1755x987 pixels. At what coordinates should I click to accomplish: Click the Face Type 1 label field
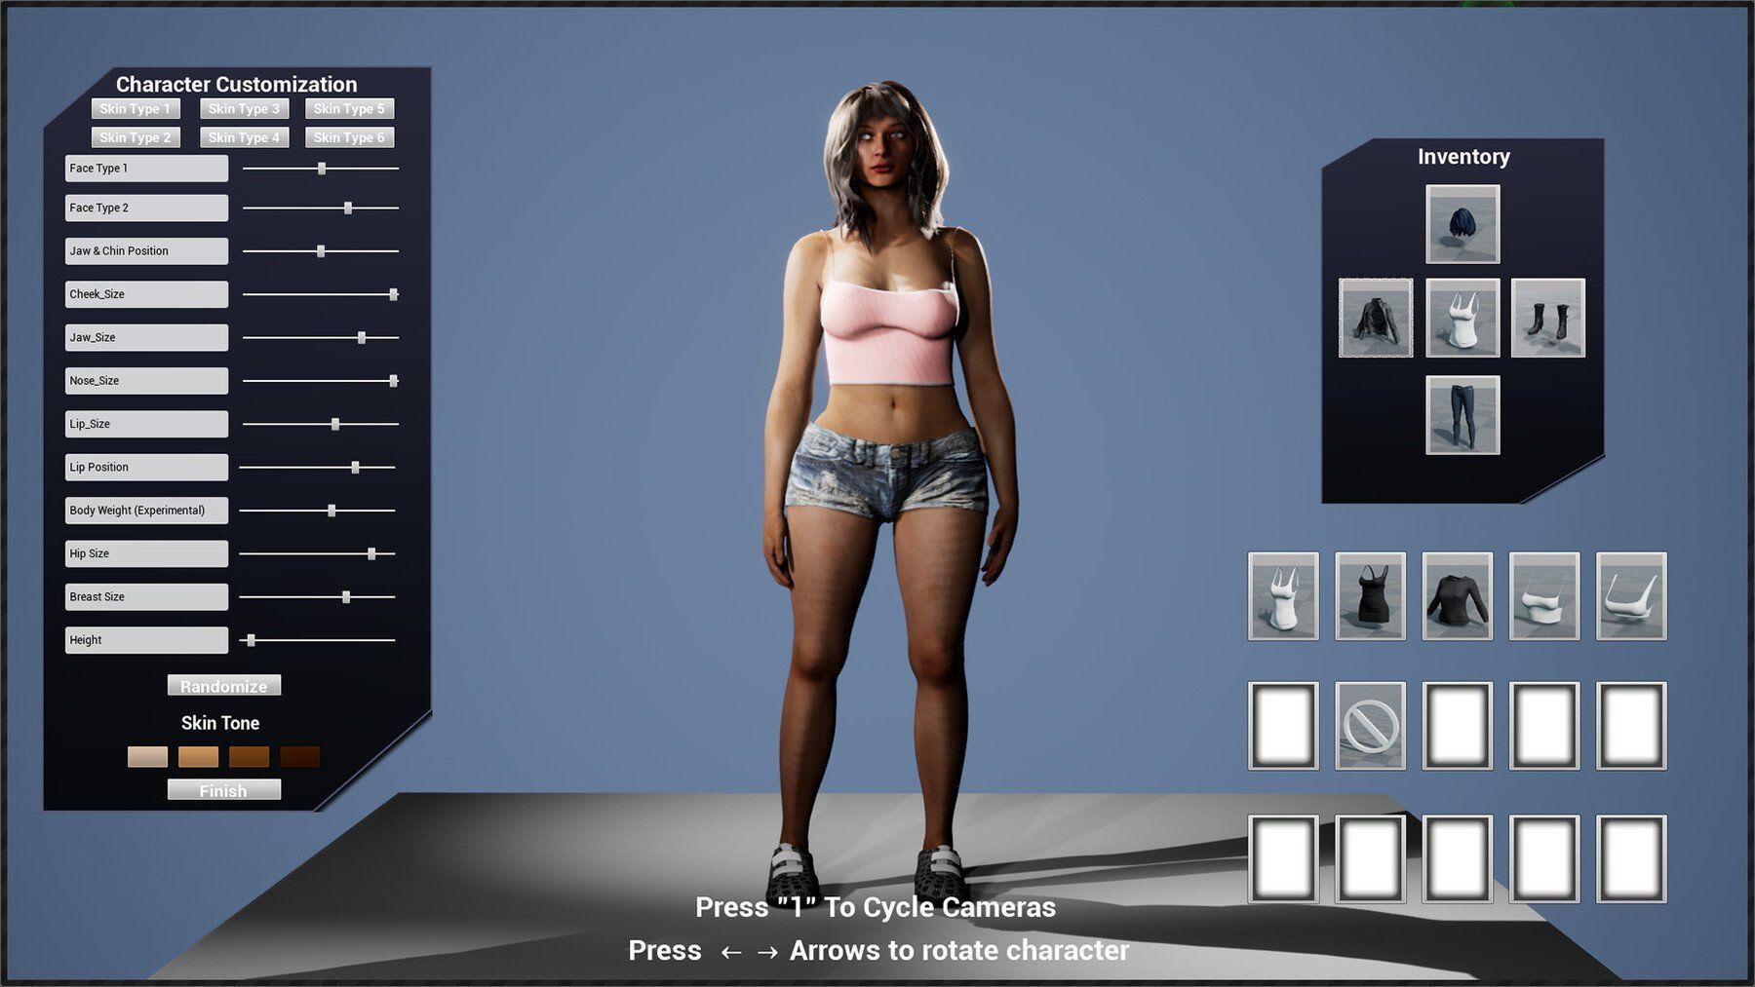146,169
